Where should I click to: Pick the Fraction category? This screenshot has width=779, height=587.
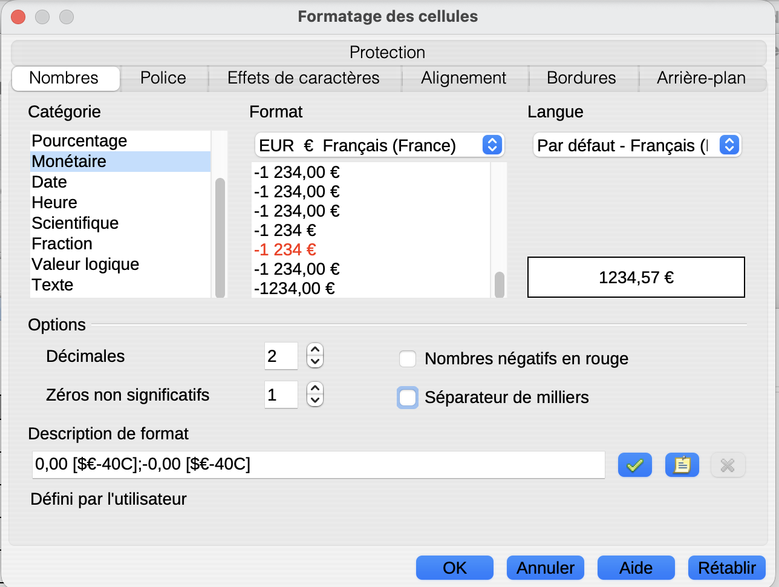tap(120, 244)
